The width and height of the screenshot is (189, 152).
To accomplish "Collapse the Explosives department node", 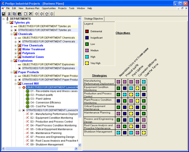I will tap(11, 61).
